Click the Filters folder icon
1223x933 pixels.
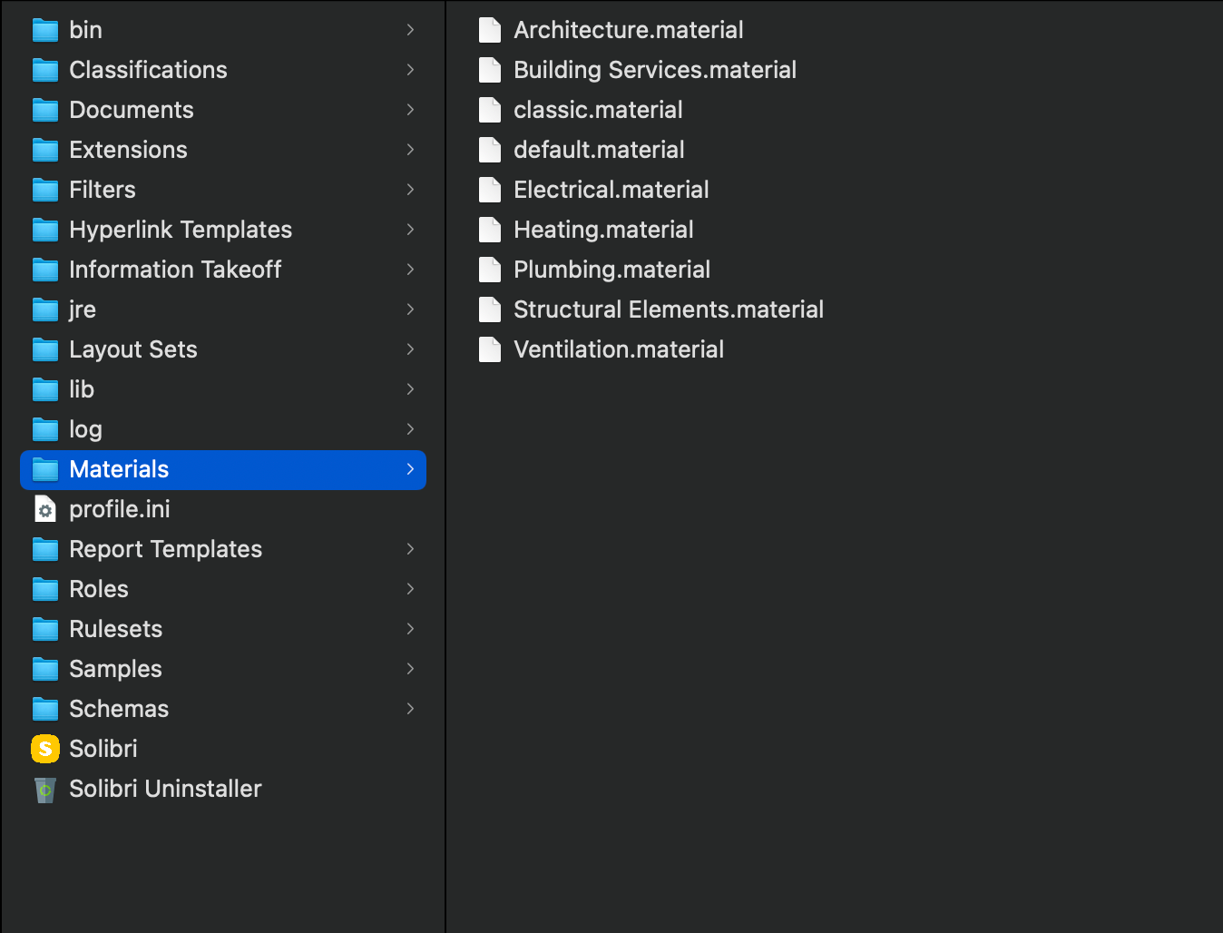coord(45,191)
